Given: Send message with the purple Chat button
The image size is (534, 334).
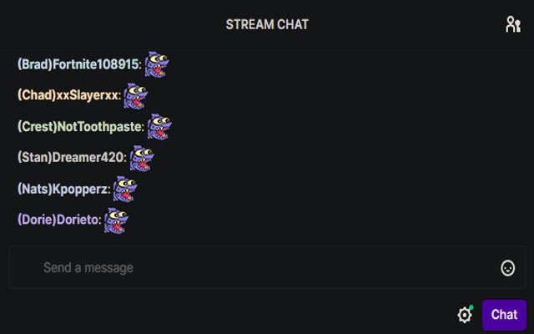Looking at the screenshot, I should tap(504, 315).
